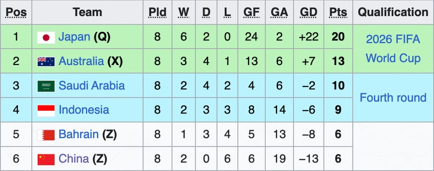Click the Pts column header abbreviation
The width and height of the screenshot is (434, 171).
pyautogui.click(x=338, y=12)
